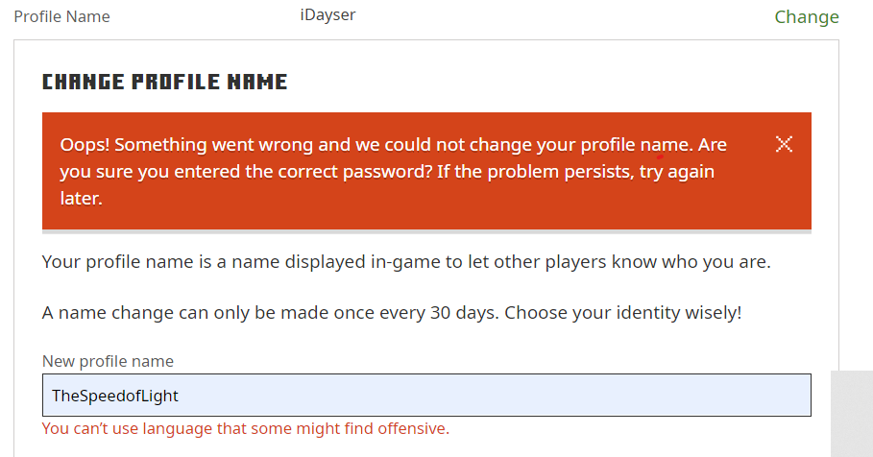Click "Something went wrong" in the banner
The width and height of the screenshot is (873, 457).
click(x=211, y=145)
